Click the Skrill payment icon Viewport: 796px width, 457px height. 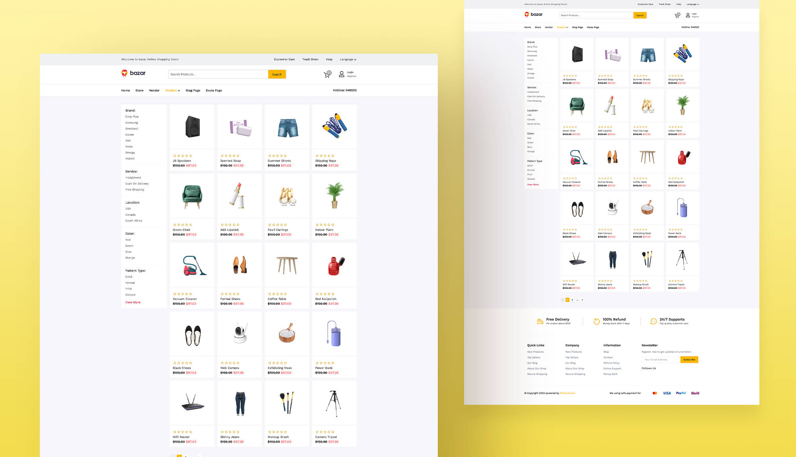coord(695,393)
